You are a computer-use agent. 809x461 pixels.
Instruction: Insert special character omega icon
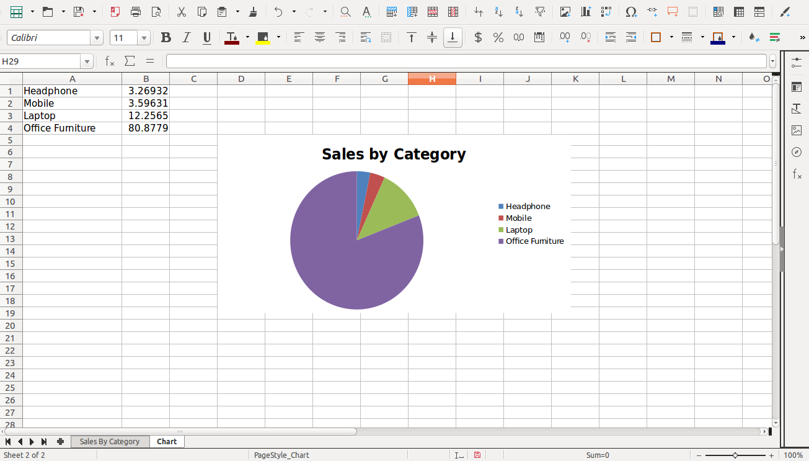pos(631,12)
